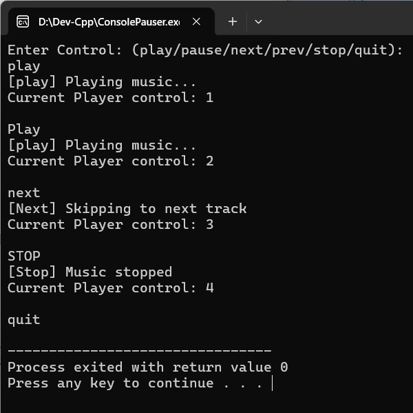The height and width of the screenshot is (413, 413).
Task: Click 'Current Player control: 4' line
Action: coord(111,288)
